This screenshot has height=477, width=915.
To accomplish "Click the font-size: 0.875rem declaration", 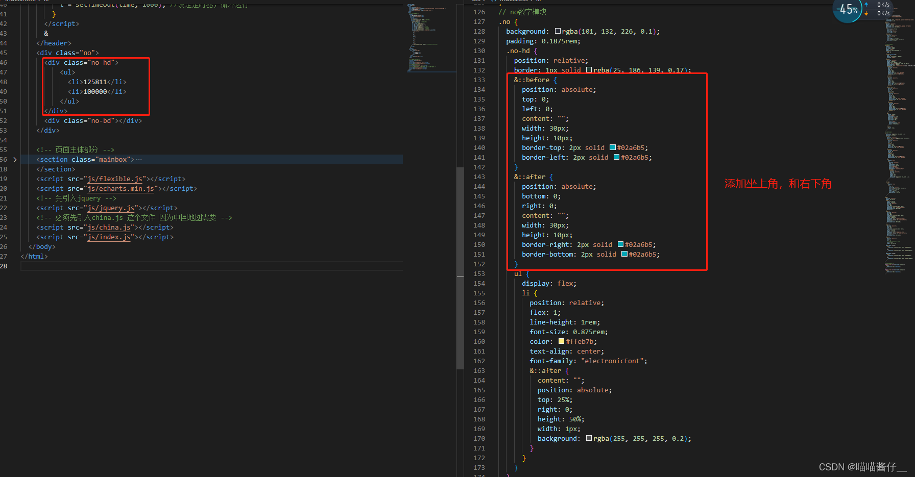I will [569, 332].
